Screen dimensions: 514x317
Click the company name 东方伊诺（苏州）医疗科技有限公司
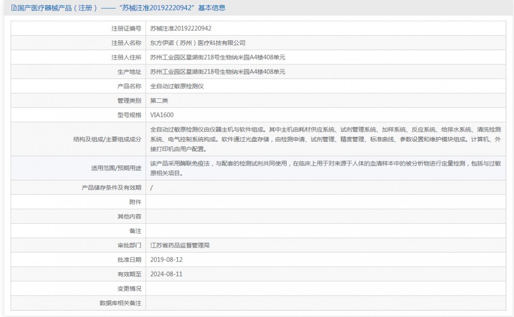click(x=198, y=43)
